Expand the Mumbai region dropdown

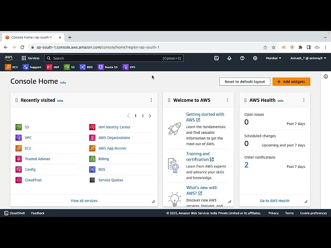click(x=274, y=58)
